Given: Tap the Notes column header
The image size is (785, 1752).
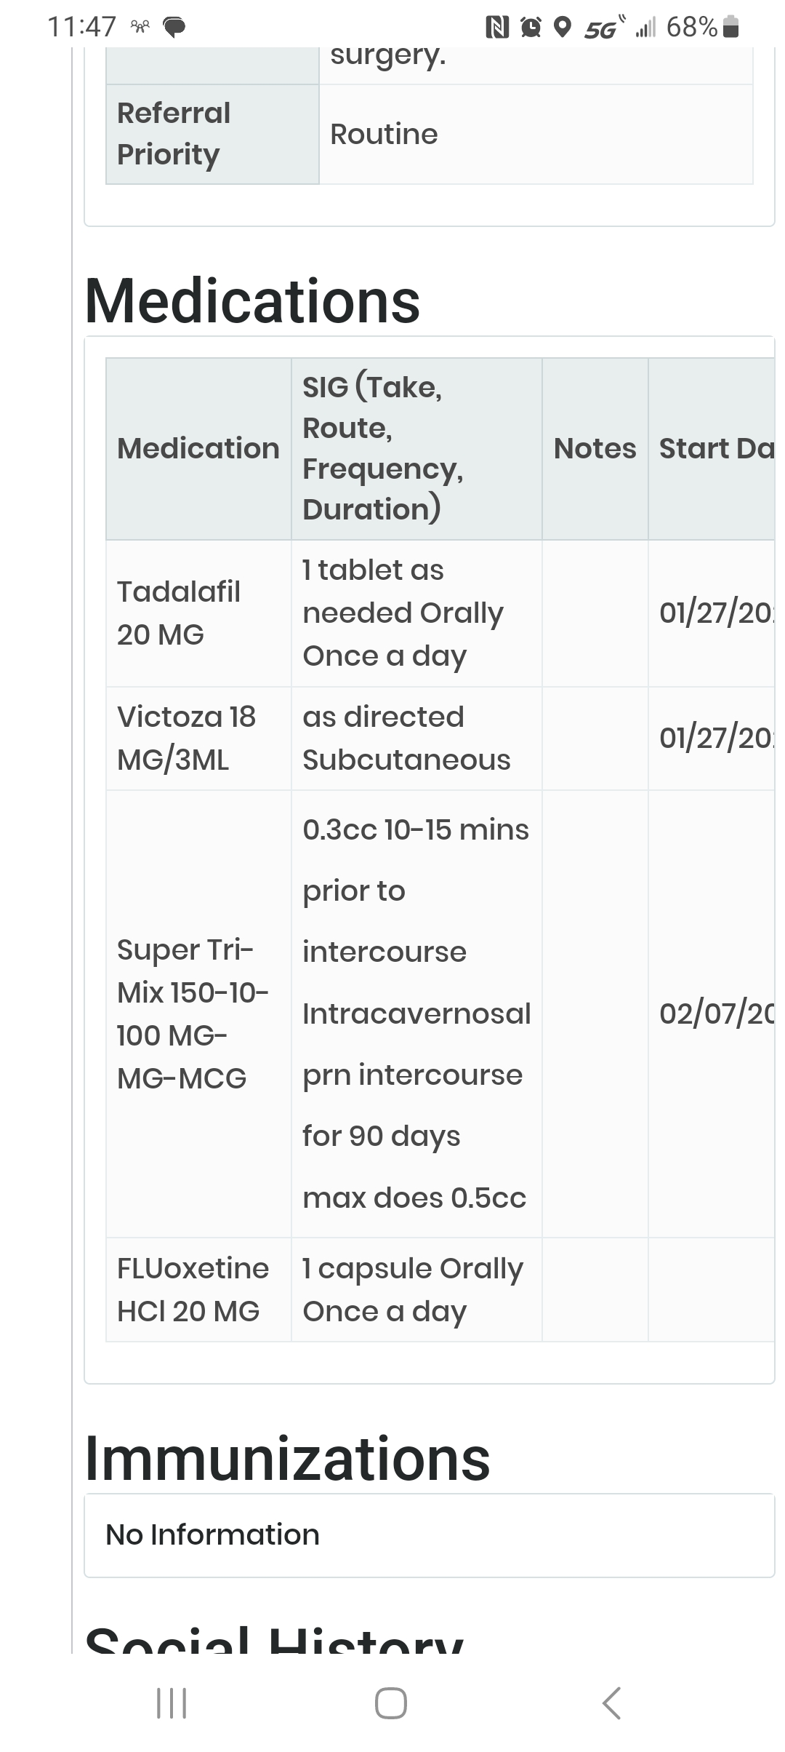Looking at the screenshot, I should [x=595, y=448].
